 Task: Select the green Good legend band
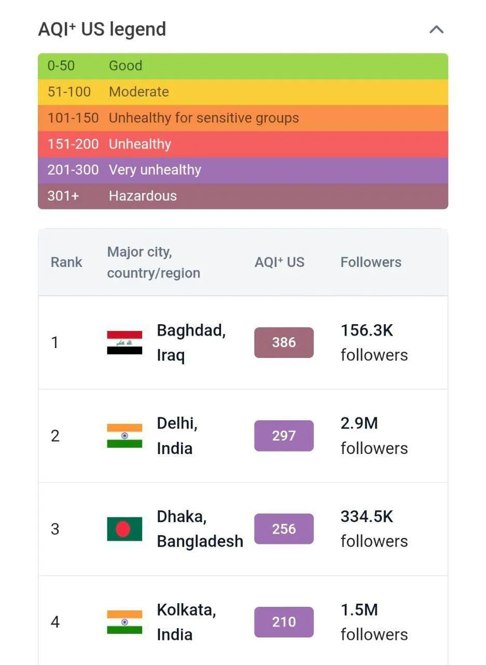243,66
